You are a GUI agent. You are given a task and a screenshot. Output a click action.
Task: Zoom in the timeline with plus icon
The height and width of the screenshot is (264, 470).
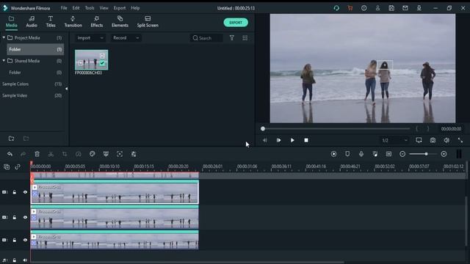pyautogui.click(x=444, y=154)
